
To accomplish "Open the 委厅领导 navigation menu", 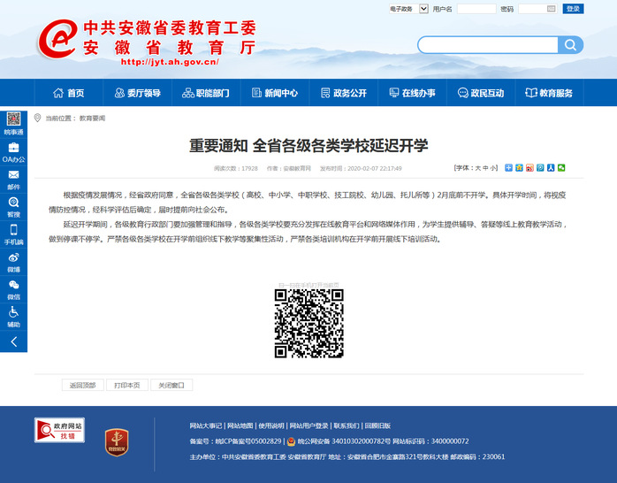I will pos(138,93).
